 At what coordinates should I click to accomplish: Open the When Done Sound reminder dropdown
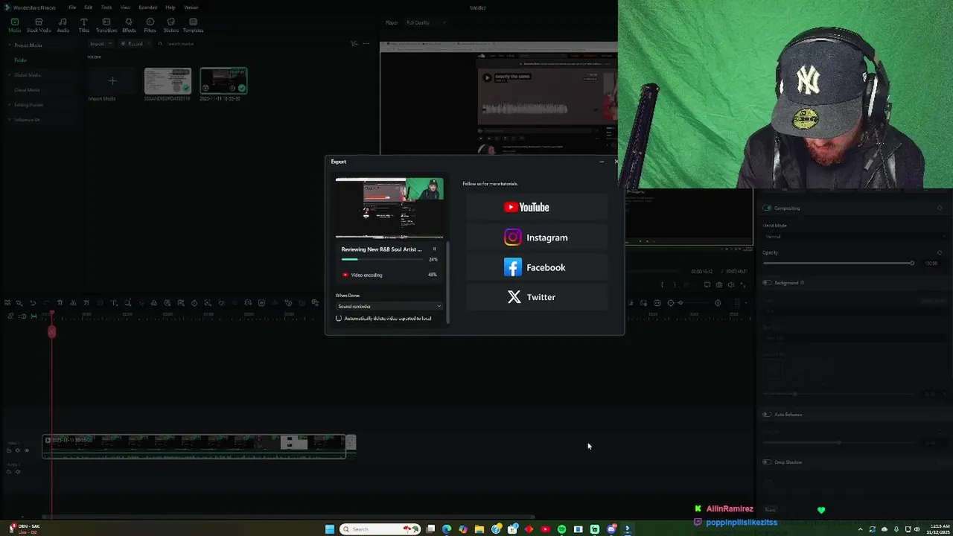click(x=389, y=307)
